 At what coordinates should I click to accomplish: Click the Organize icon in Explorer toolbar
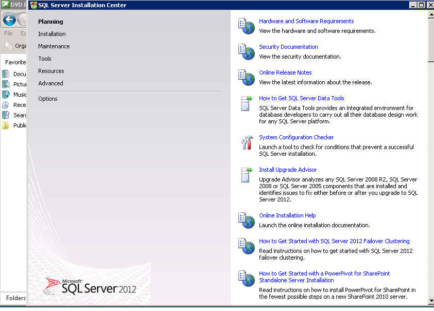[9, 46]
